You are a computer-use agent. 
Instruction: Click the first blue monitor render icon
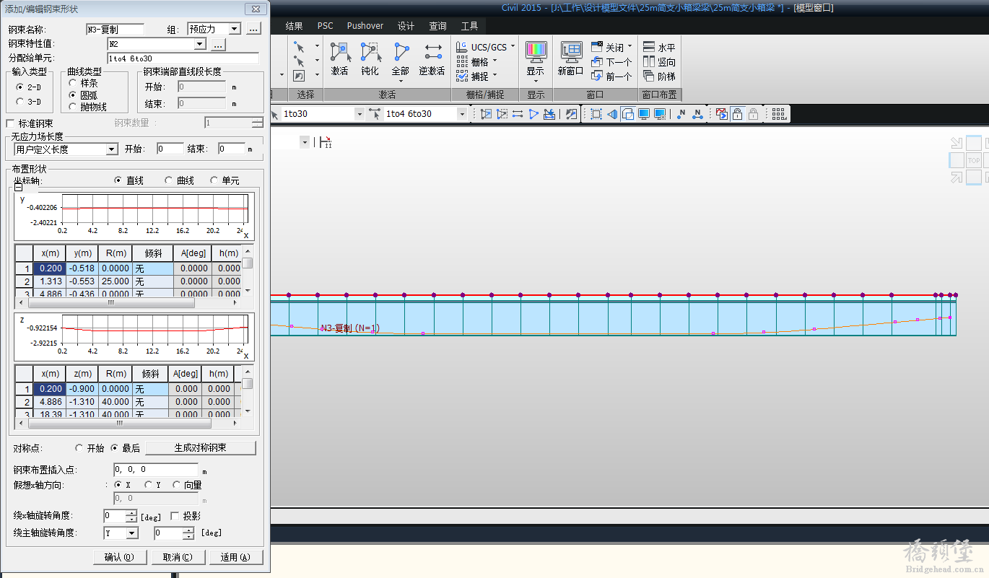[643, 114]
